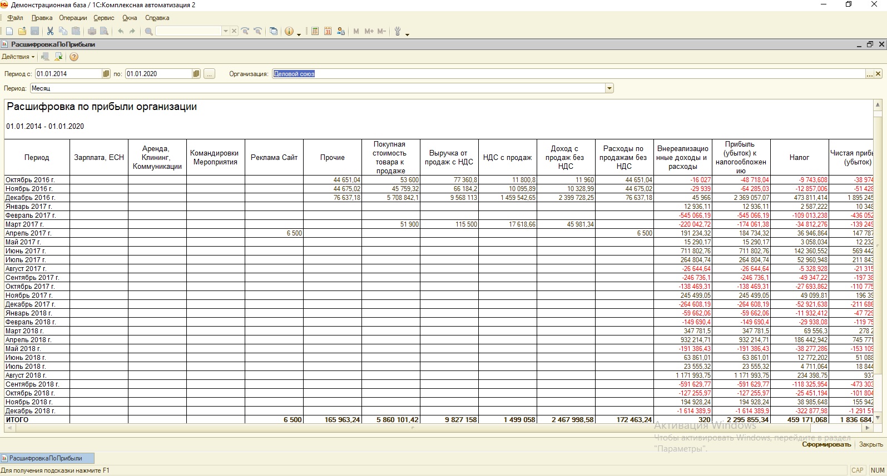
Task: Click the report vertical scrollbar up arrow
Action: click(878, 104)
